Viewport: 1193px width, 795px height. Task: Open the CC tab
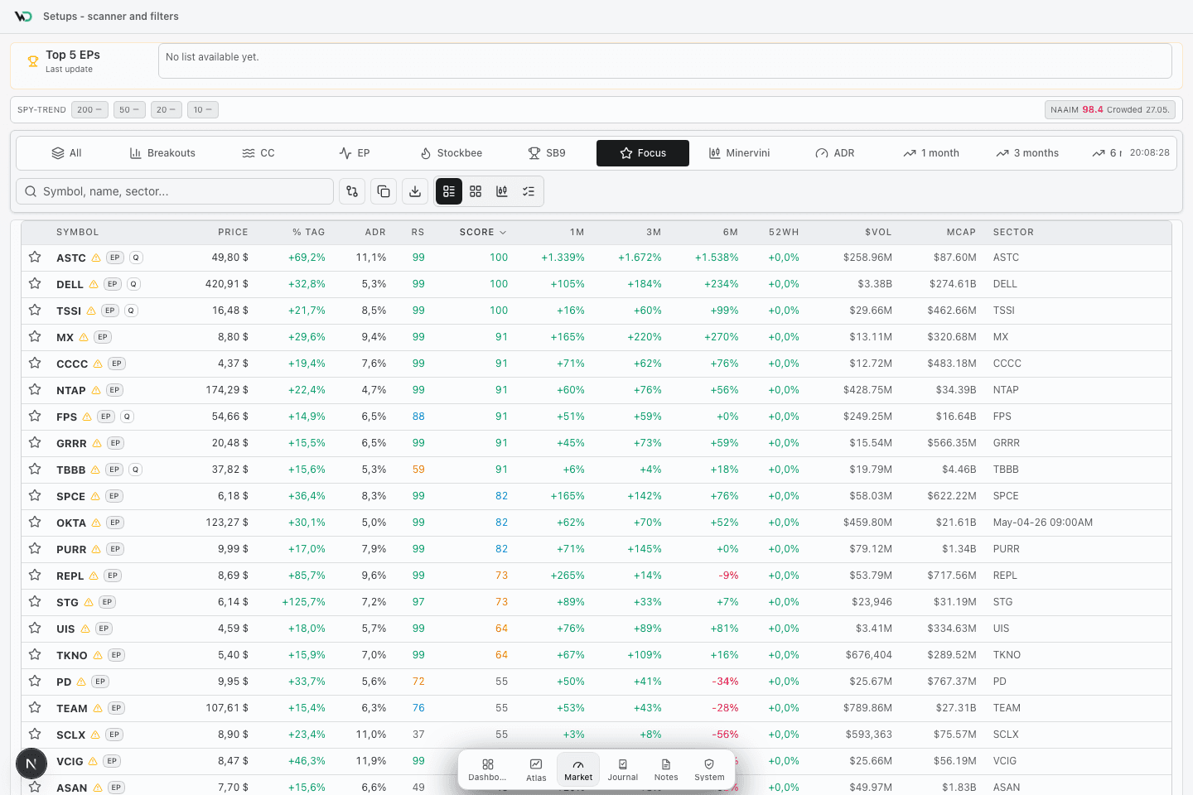tap(258, 153)
